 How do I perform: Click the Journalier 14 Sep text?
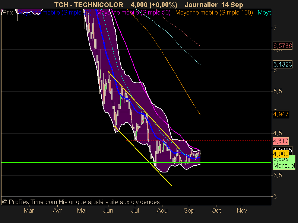click(214, 5)
